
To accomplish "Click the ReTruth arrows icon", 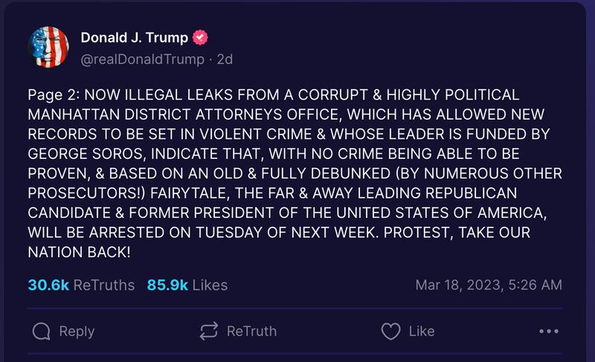I will click(209, 331).
